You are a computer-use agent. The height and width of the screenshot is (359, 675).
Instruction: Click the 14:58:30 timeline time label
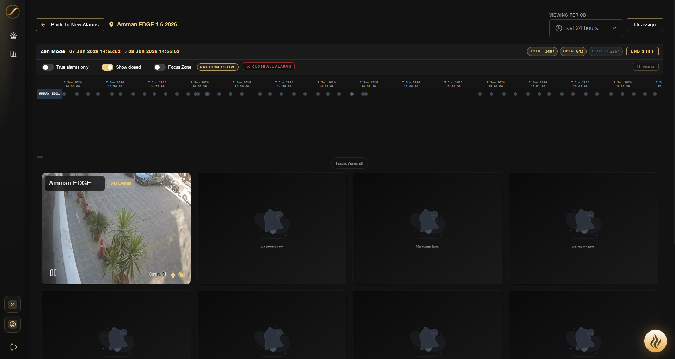click(x=284, y=84)
